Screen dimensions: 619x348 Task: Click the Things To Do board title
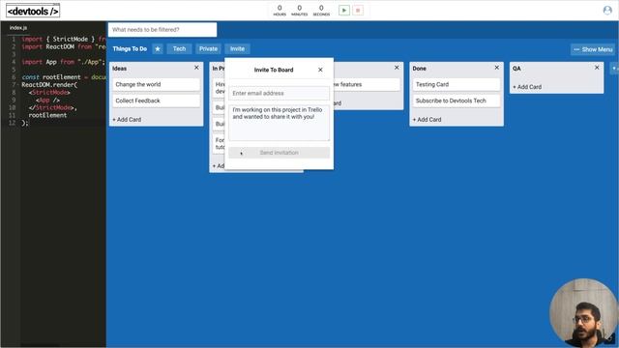(x=130, y=49)
